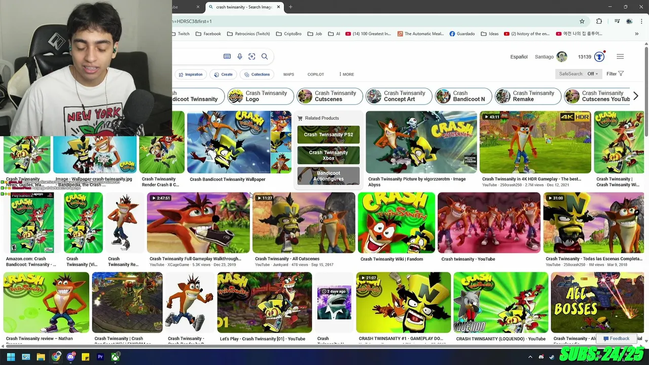Switch to the Inspiration tab
The width and height of the screenshot is (649, 365).
click(x=190, y=75)
